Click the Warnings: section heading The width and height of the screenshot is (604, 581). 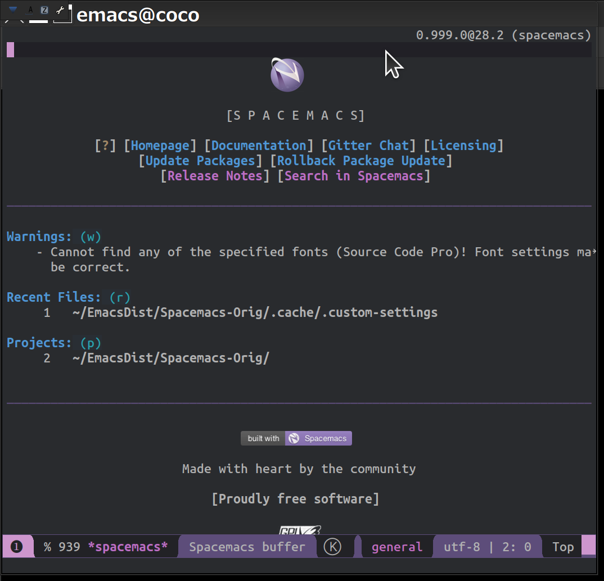[39, 237]
